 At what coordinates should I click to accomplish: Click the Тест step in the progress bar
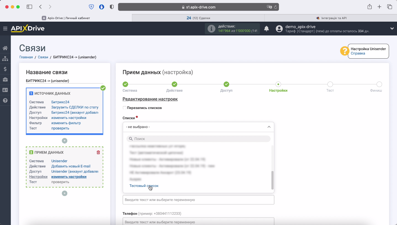pyautogui.click(x=330, y=84)
